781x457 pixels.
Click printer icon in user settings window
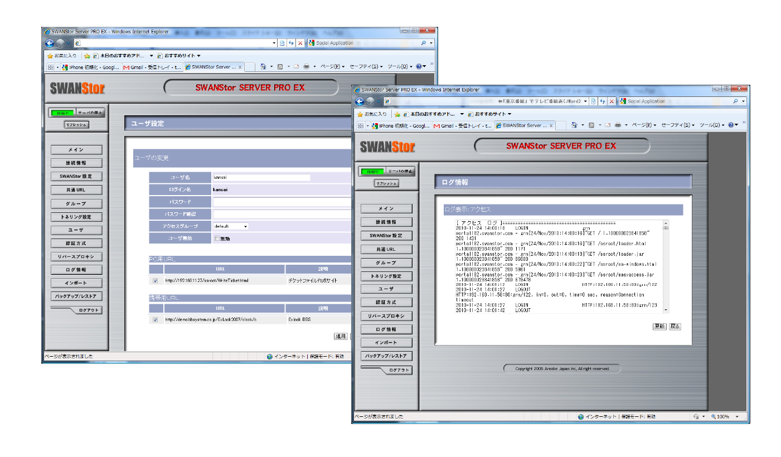[x=307, y=66]
